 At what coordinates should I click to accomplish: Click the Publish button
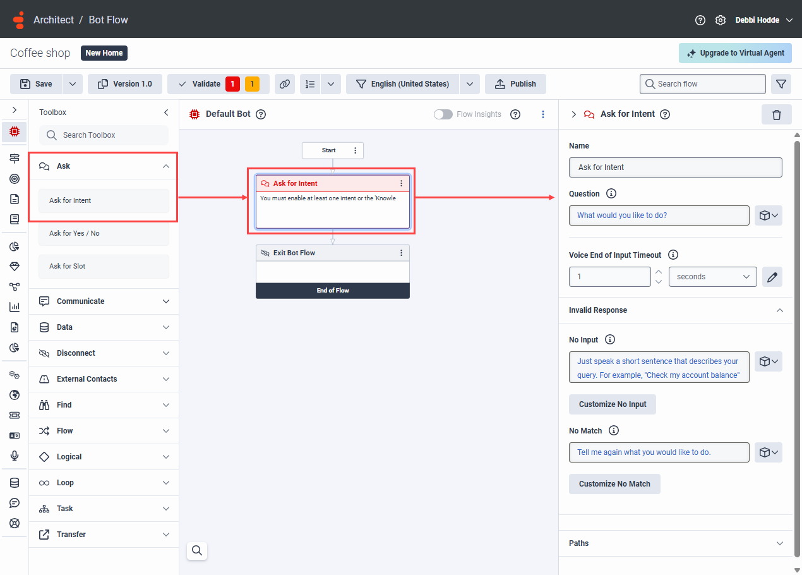(515, 84)
